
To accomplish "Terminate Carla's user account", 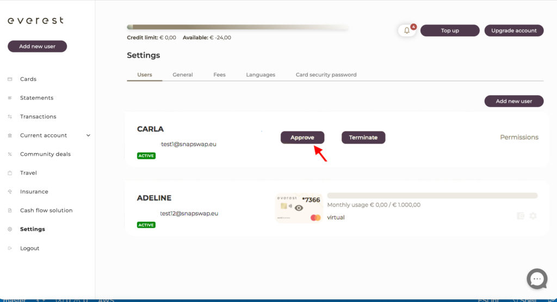I will coord(363,138).
